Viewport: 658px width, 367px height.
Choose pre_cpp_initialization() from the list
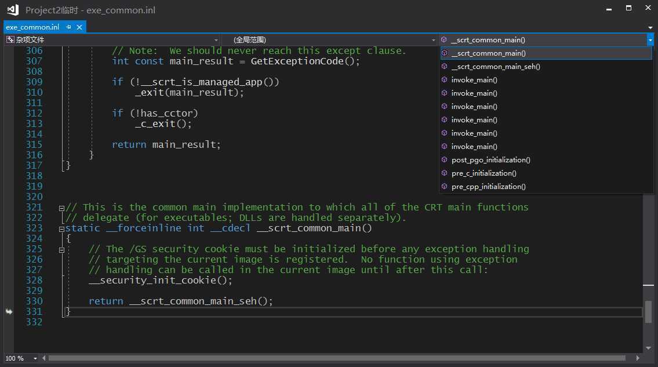546,187
